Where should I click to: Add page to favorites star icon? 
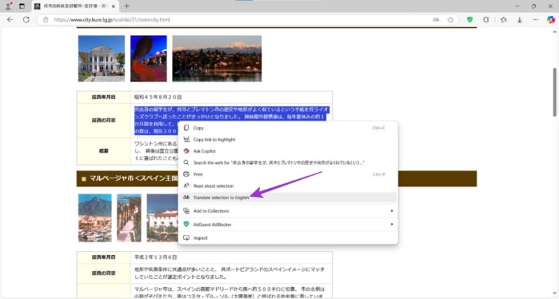tap(451, 20)
